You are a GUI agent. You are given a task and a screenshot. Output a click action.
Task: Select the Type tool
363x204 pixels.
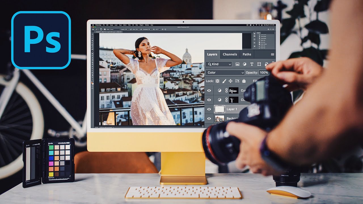tap(93, 69)
